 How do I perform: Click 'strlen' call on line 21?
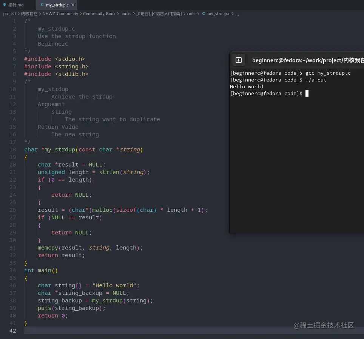pyautogui.click(x=109, y=172)
